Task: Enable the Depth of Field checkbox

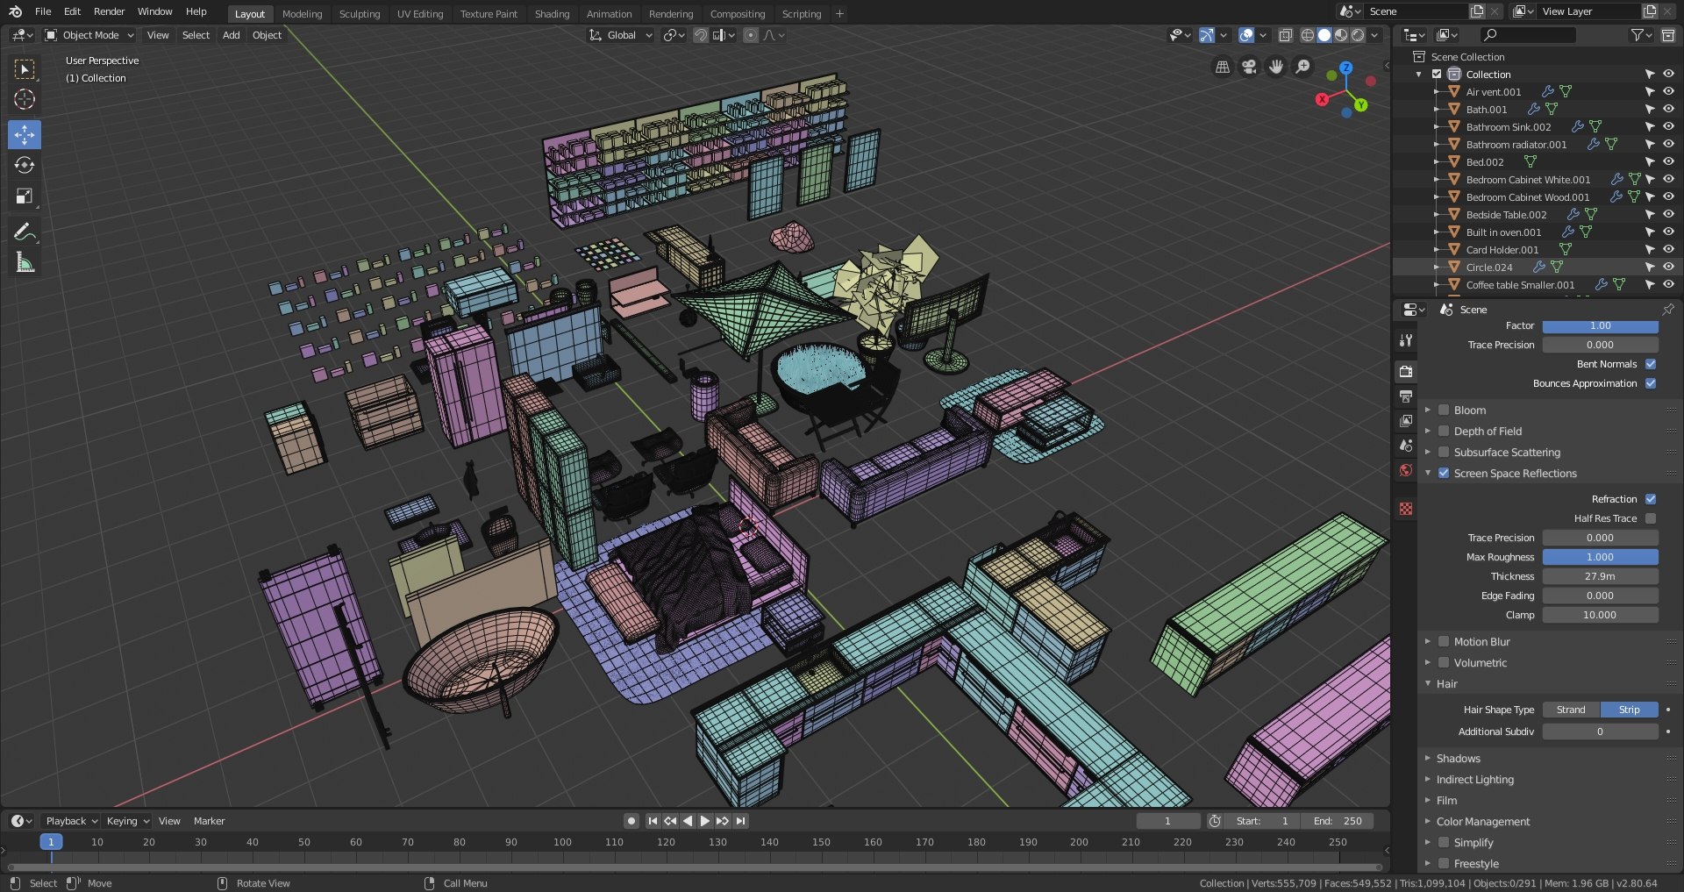Action: 1444,431
